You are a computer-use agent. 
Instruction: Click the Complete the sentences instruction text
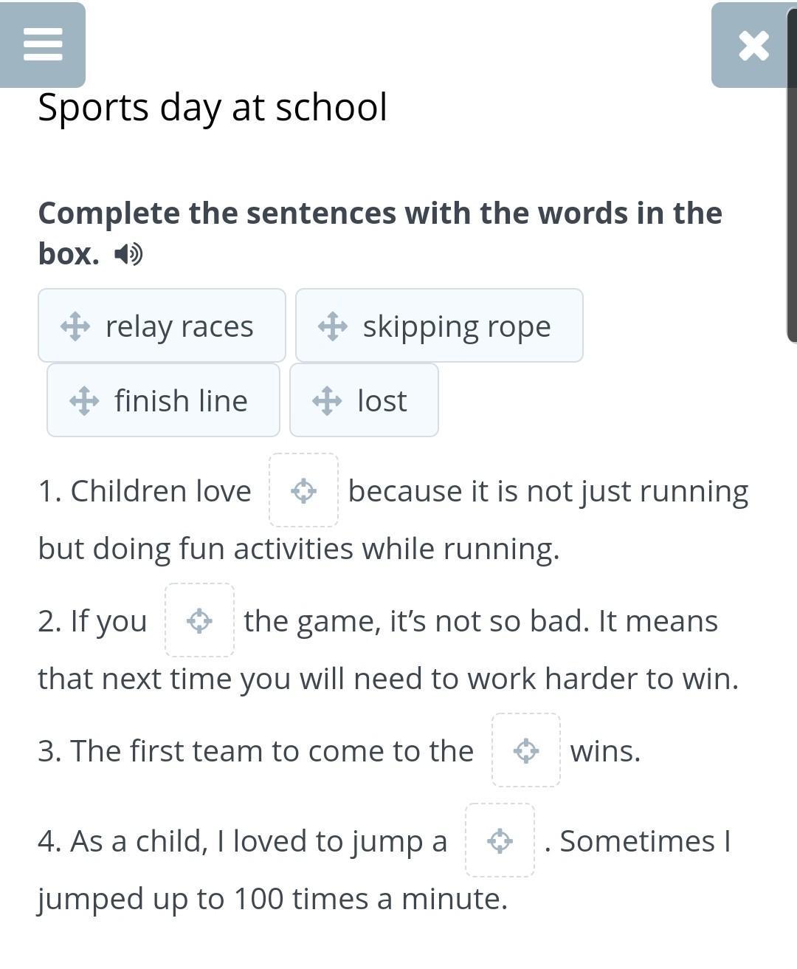[380, 233]
